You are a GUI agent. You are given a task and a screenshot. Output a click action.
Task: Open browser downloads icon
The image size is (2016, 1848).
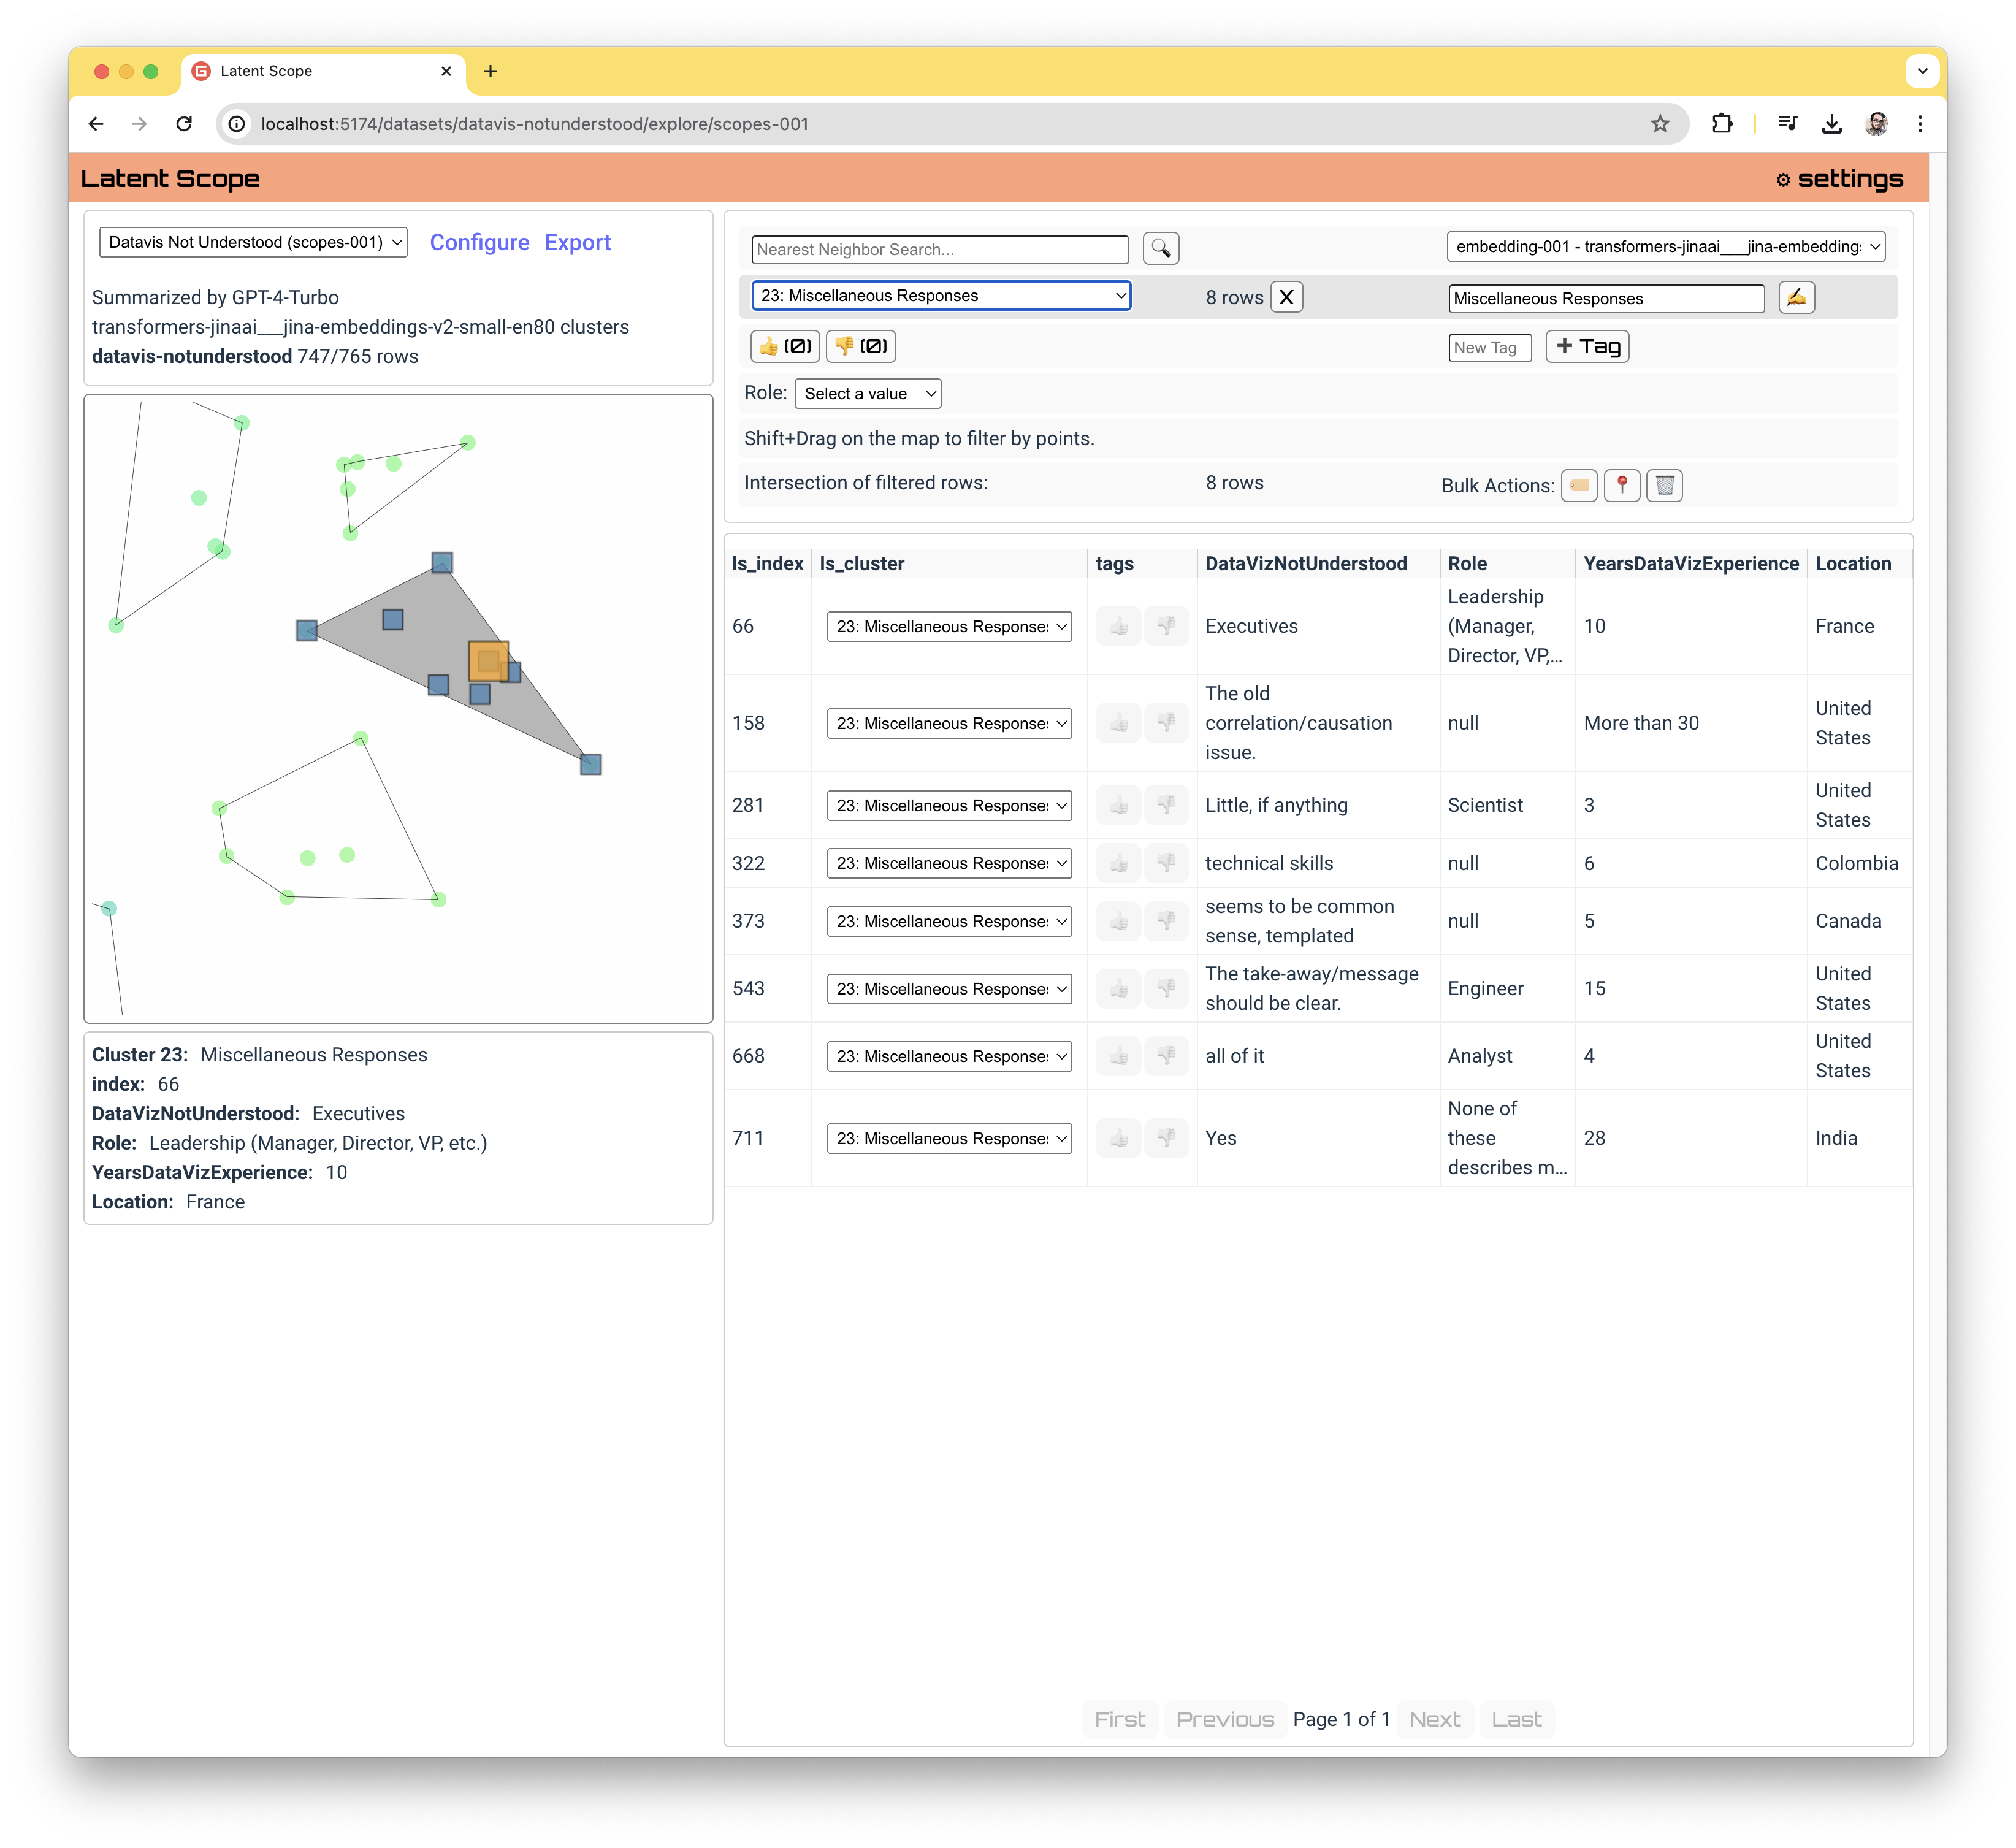pos(1832,124)
